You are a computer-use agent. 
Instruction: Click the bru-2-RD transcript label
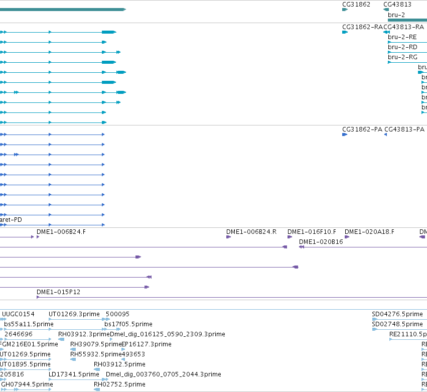402,47
